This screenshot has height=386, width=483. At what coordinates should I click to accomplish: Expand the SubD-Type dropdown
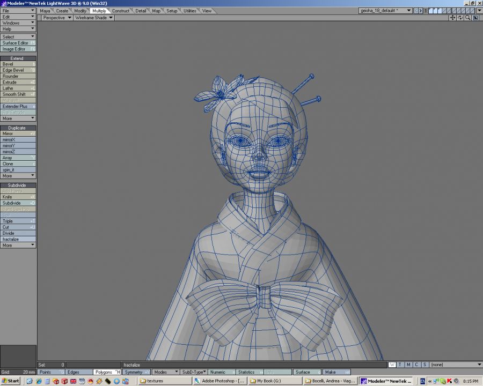194,372
